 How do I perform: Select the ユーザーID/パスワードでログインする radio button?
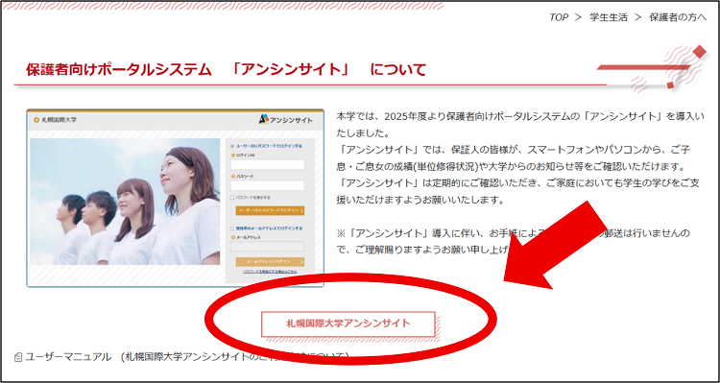pos(233,146)
